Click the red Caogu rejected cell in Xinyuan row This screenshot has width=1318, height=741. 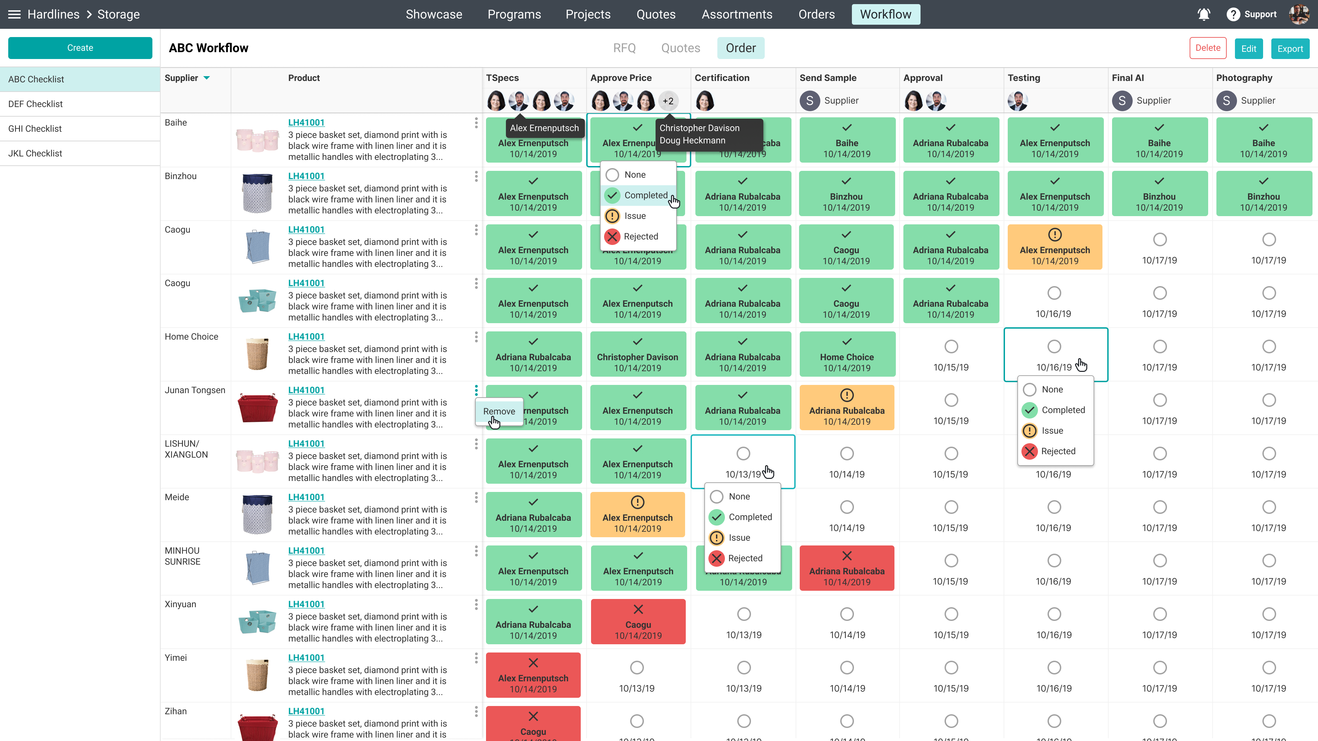point(637,621)
